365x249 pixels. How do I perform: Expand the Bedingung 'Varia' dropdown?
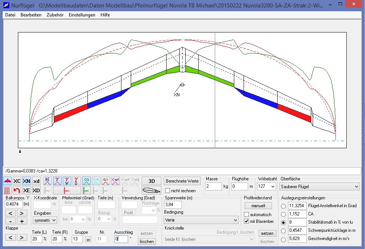[201, 220]
